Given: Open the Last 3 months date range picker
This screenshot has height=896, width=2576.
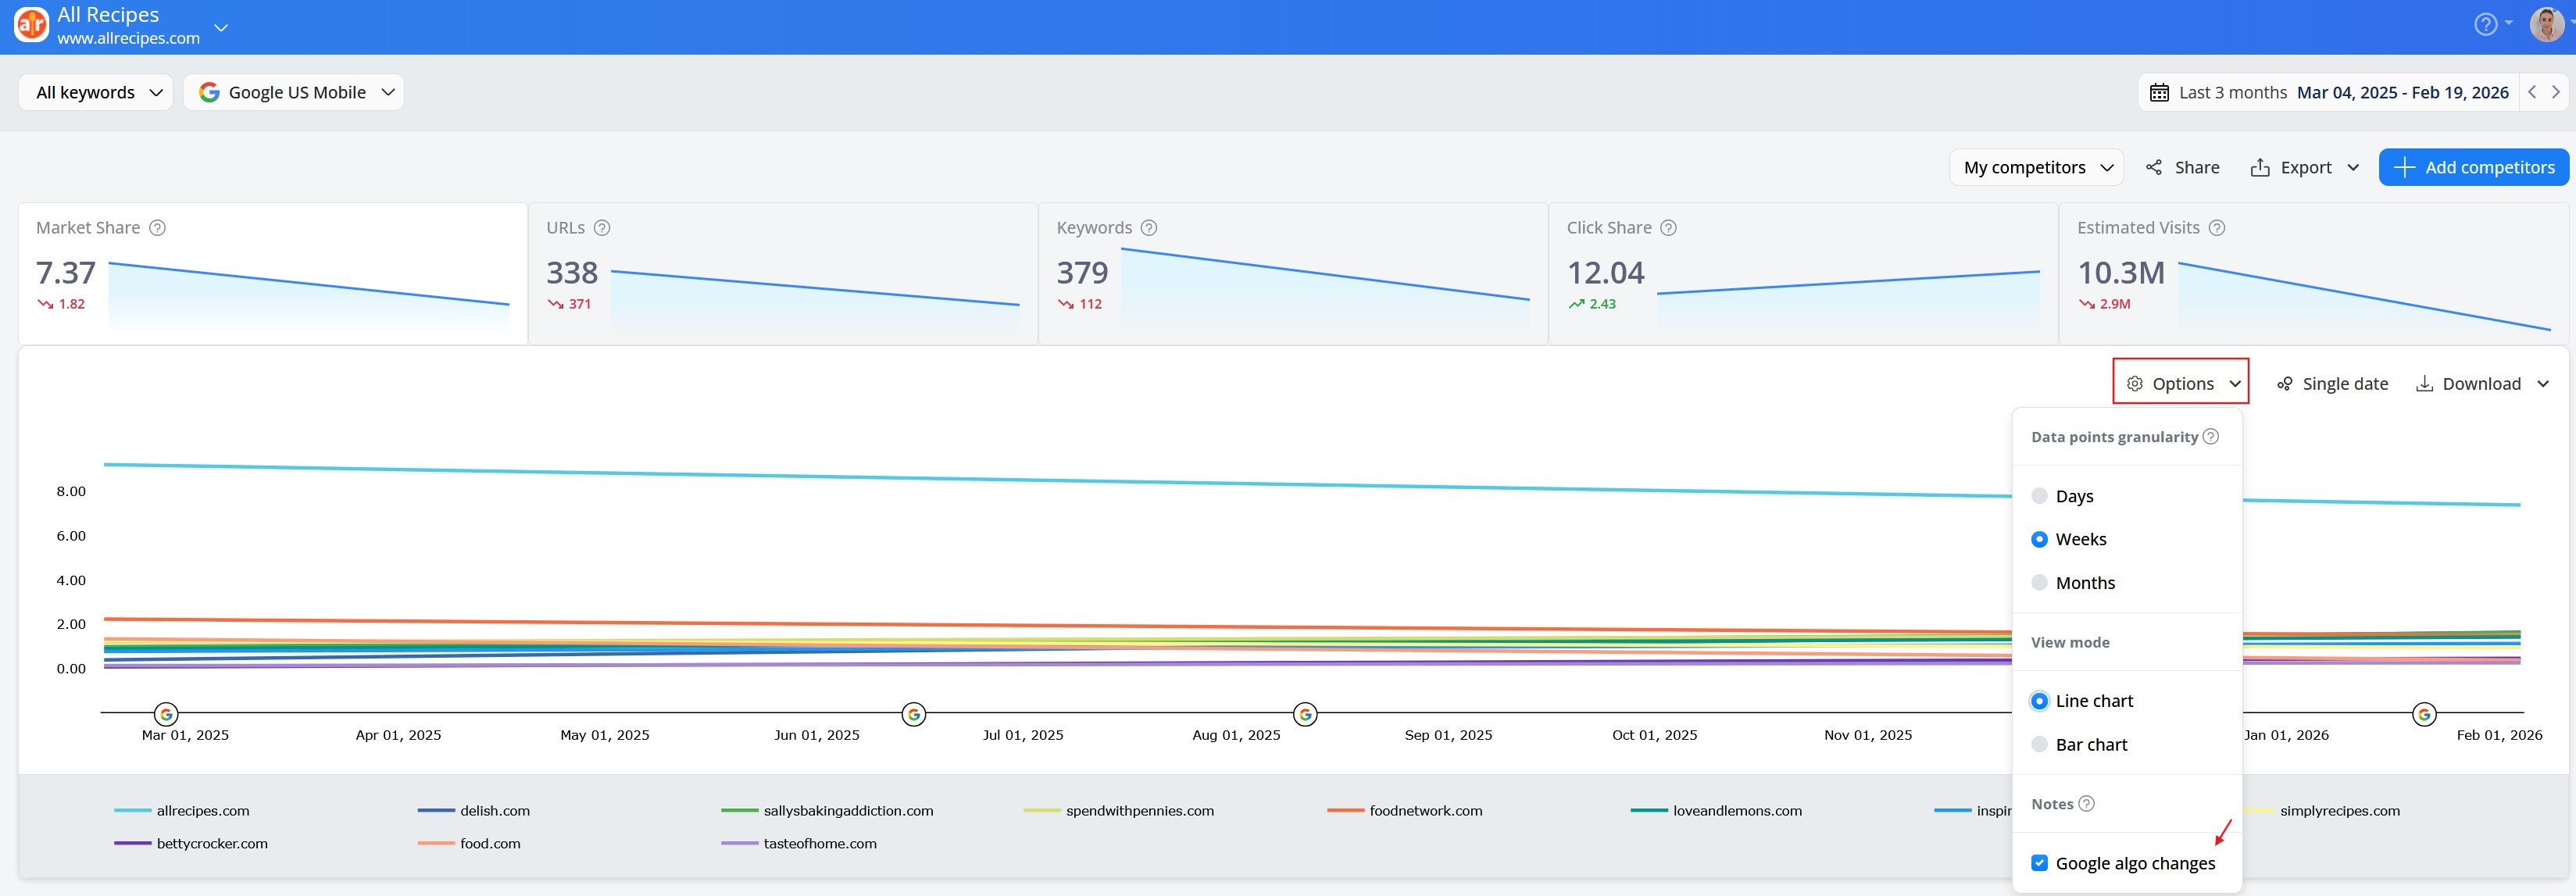Looking at the screenshot, I should (x=2329, y=92).
